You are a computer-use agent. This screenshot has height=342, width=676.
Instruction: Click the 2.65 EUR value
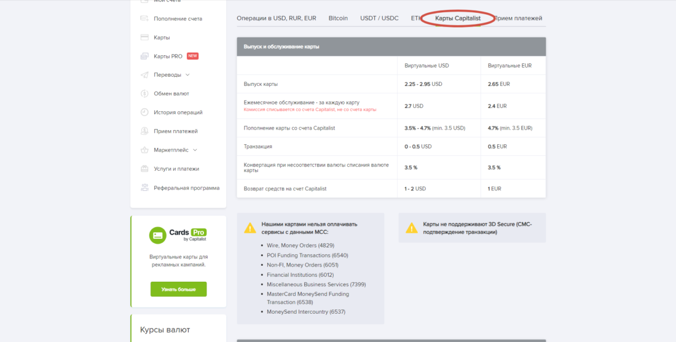(x=499, y=84)
